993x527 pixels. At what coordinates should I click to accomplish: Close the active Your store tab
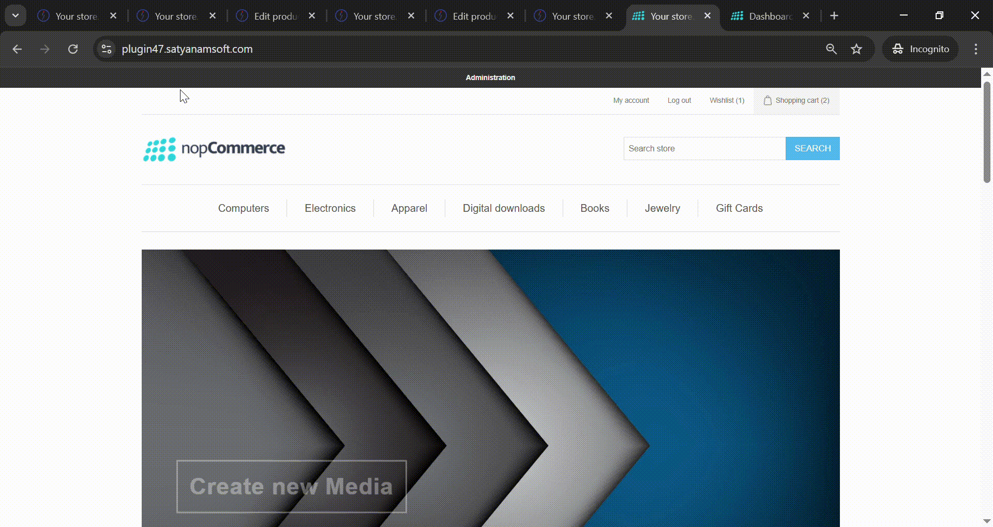[708, 16]
